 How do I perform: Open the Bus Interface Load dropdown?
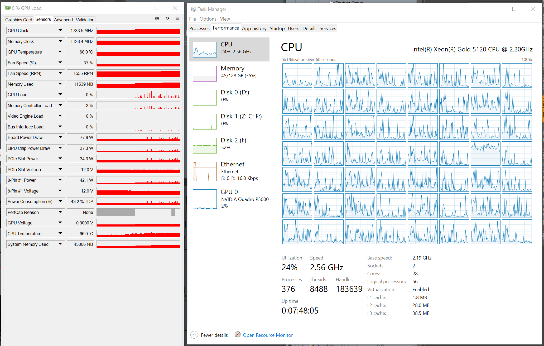(x=60, y=127)
